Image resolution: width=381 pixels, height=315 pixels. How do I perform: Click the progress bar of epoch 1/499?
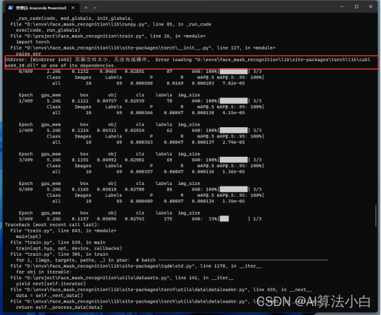pyautogui.click(x=234, y=101)
